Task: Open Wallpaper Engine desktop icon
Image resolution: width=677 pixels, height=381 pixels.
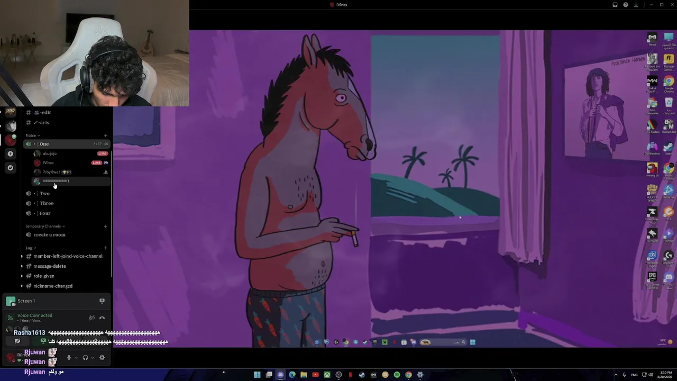Action: pyautogui.click(x=652, y=258)
